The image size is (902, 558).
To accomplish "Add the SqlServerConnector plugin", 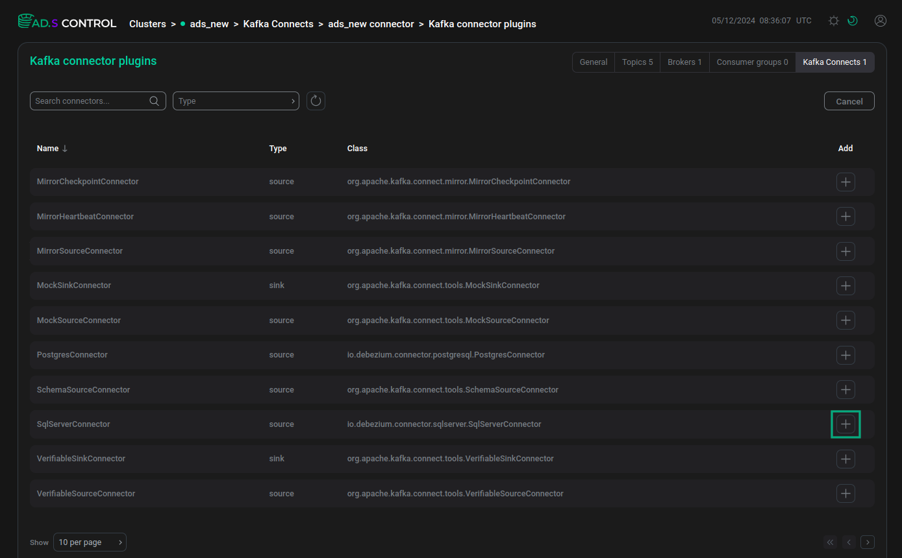I will pos(846,424).
